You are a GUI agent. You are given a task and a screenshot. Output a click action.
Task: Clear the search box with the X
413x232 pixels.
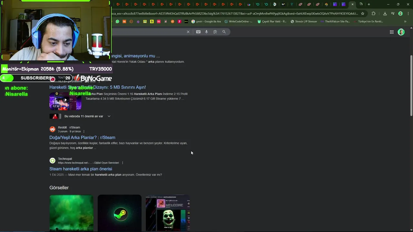coord(188,32)
